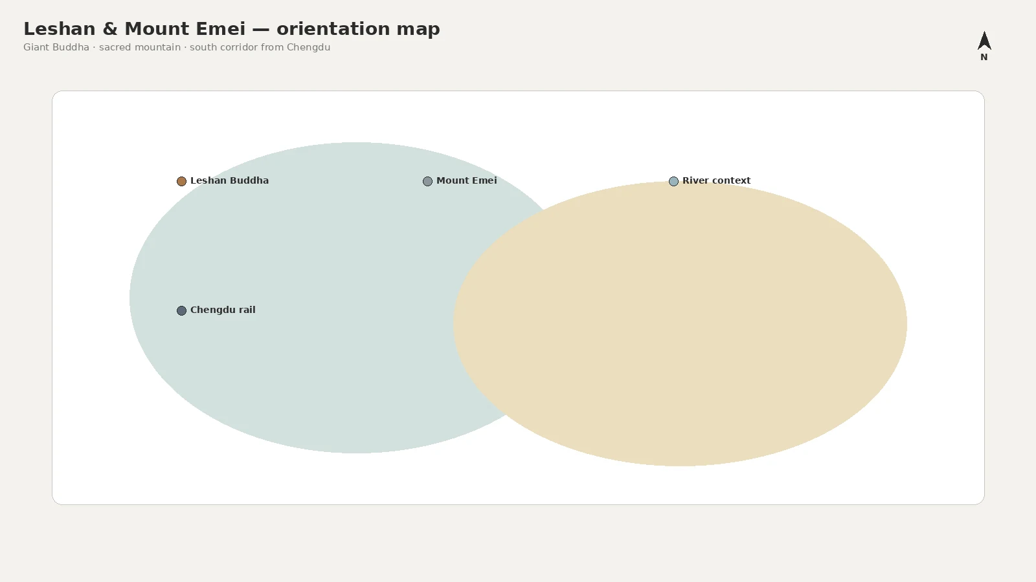1036x582 pixels.
Task: Select the Mount Emei marker text label
Action: pyautogui.click(x=466, y=180)
